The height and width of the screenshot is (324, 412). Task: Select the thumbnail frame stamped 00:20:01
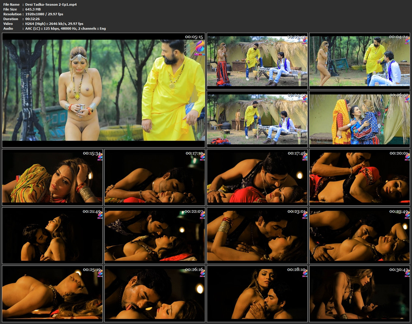[x=359, y=177]
